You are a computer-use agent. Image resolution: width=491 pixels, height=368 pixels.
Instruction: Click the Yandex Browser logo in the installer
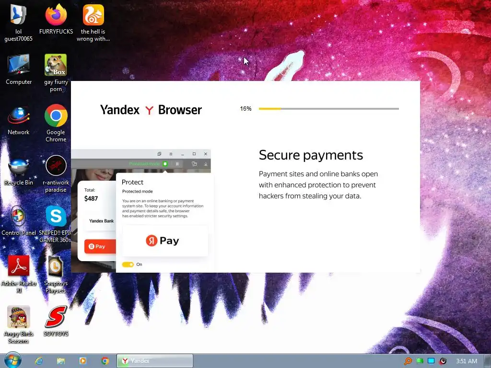151,110
